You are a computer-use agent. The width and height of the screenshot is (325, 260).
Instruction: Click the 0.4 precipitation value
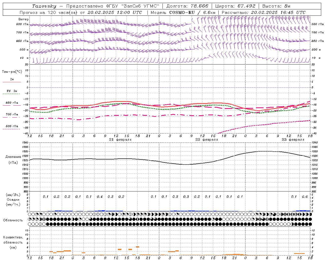(100, 197)
